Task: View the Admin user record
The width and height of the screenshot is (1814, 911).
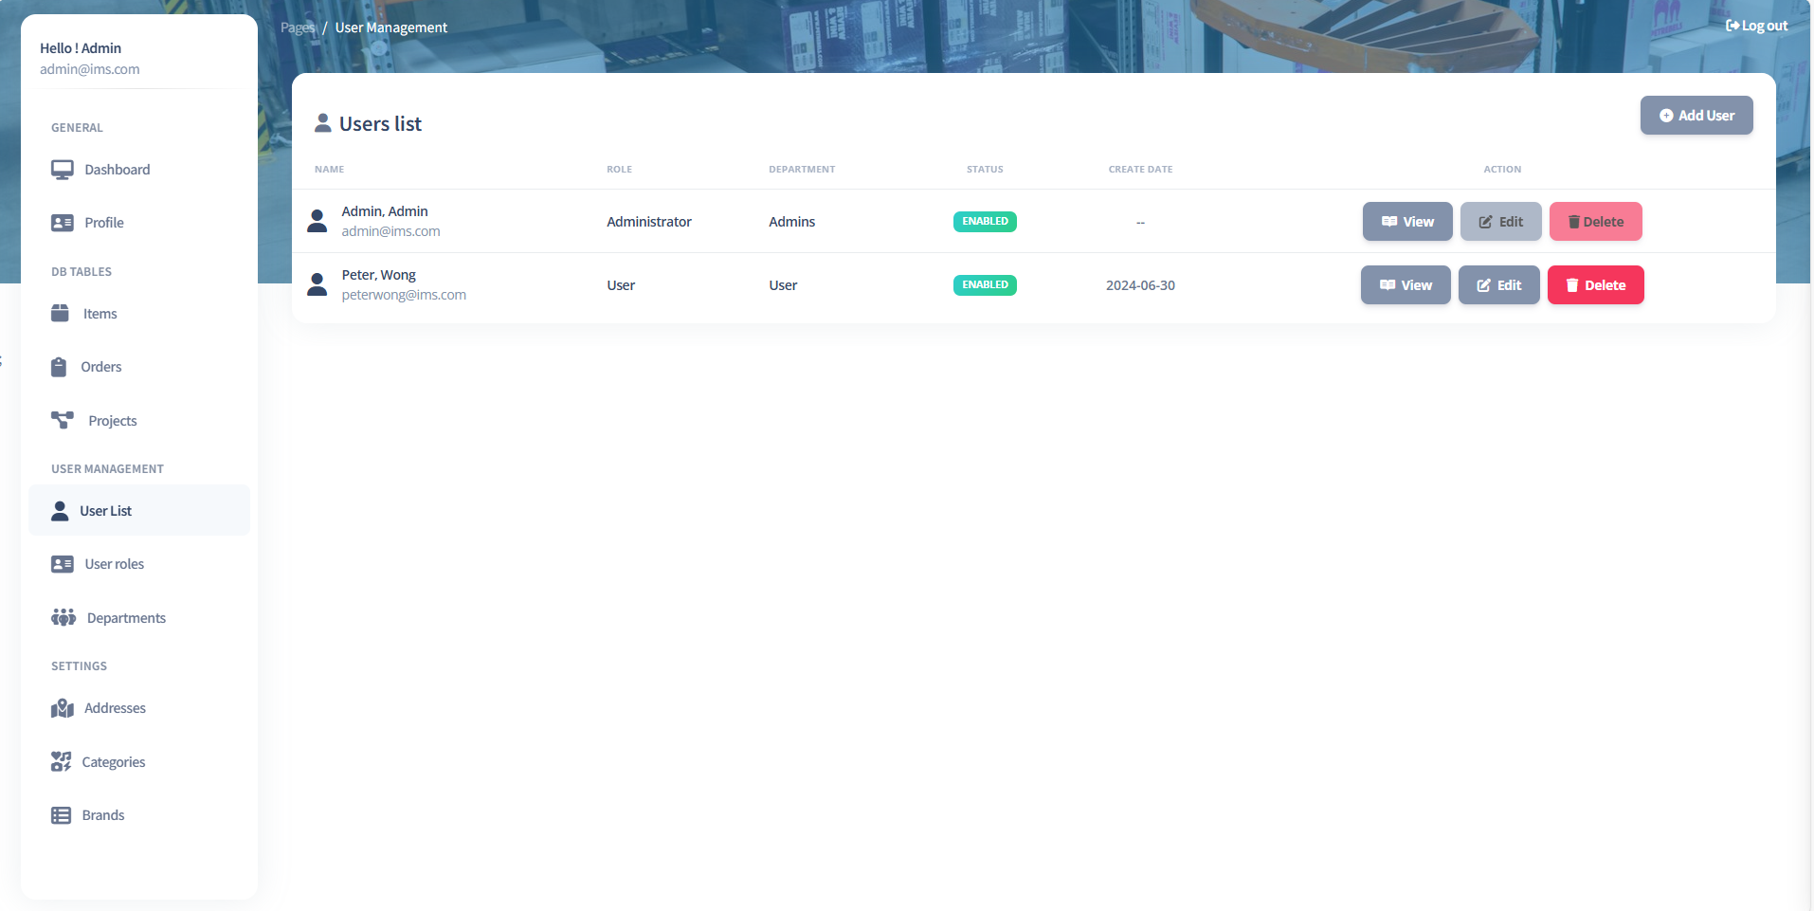Action: (x=1407, y=222)
